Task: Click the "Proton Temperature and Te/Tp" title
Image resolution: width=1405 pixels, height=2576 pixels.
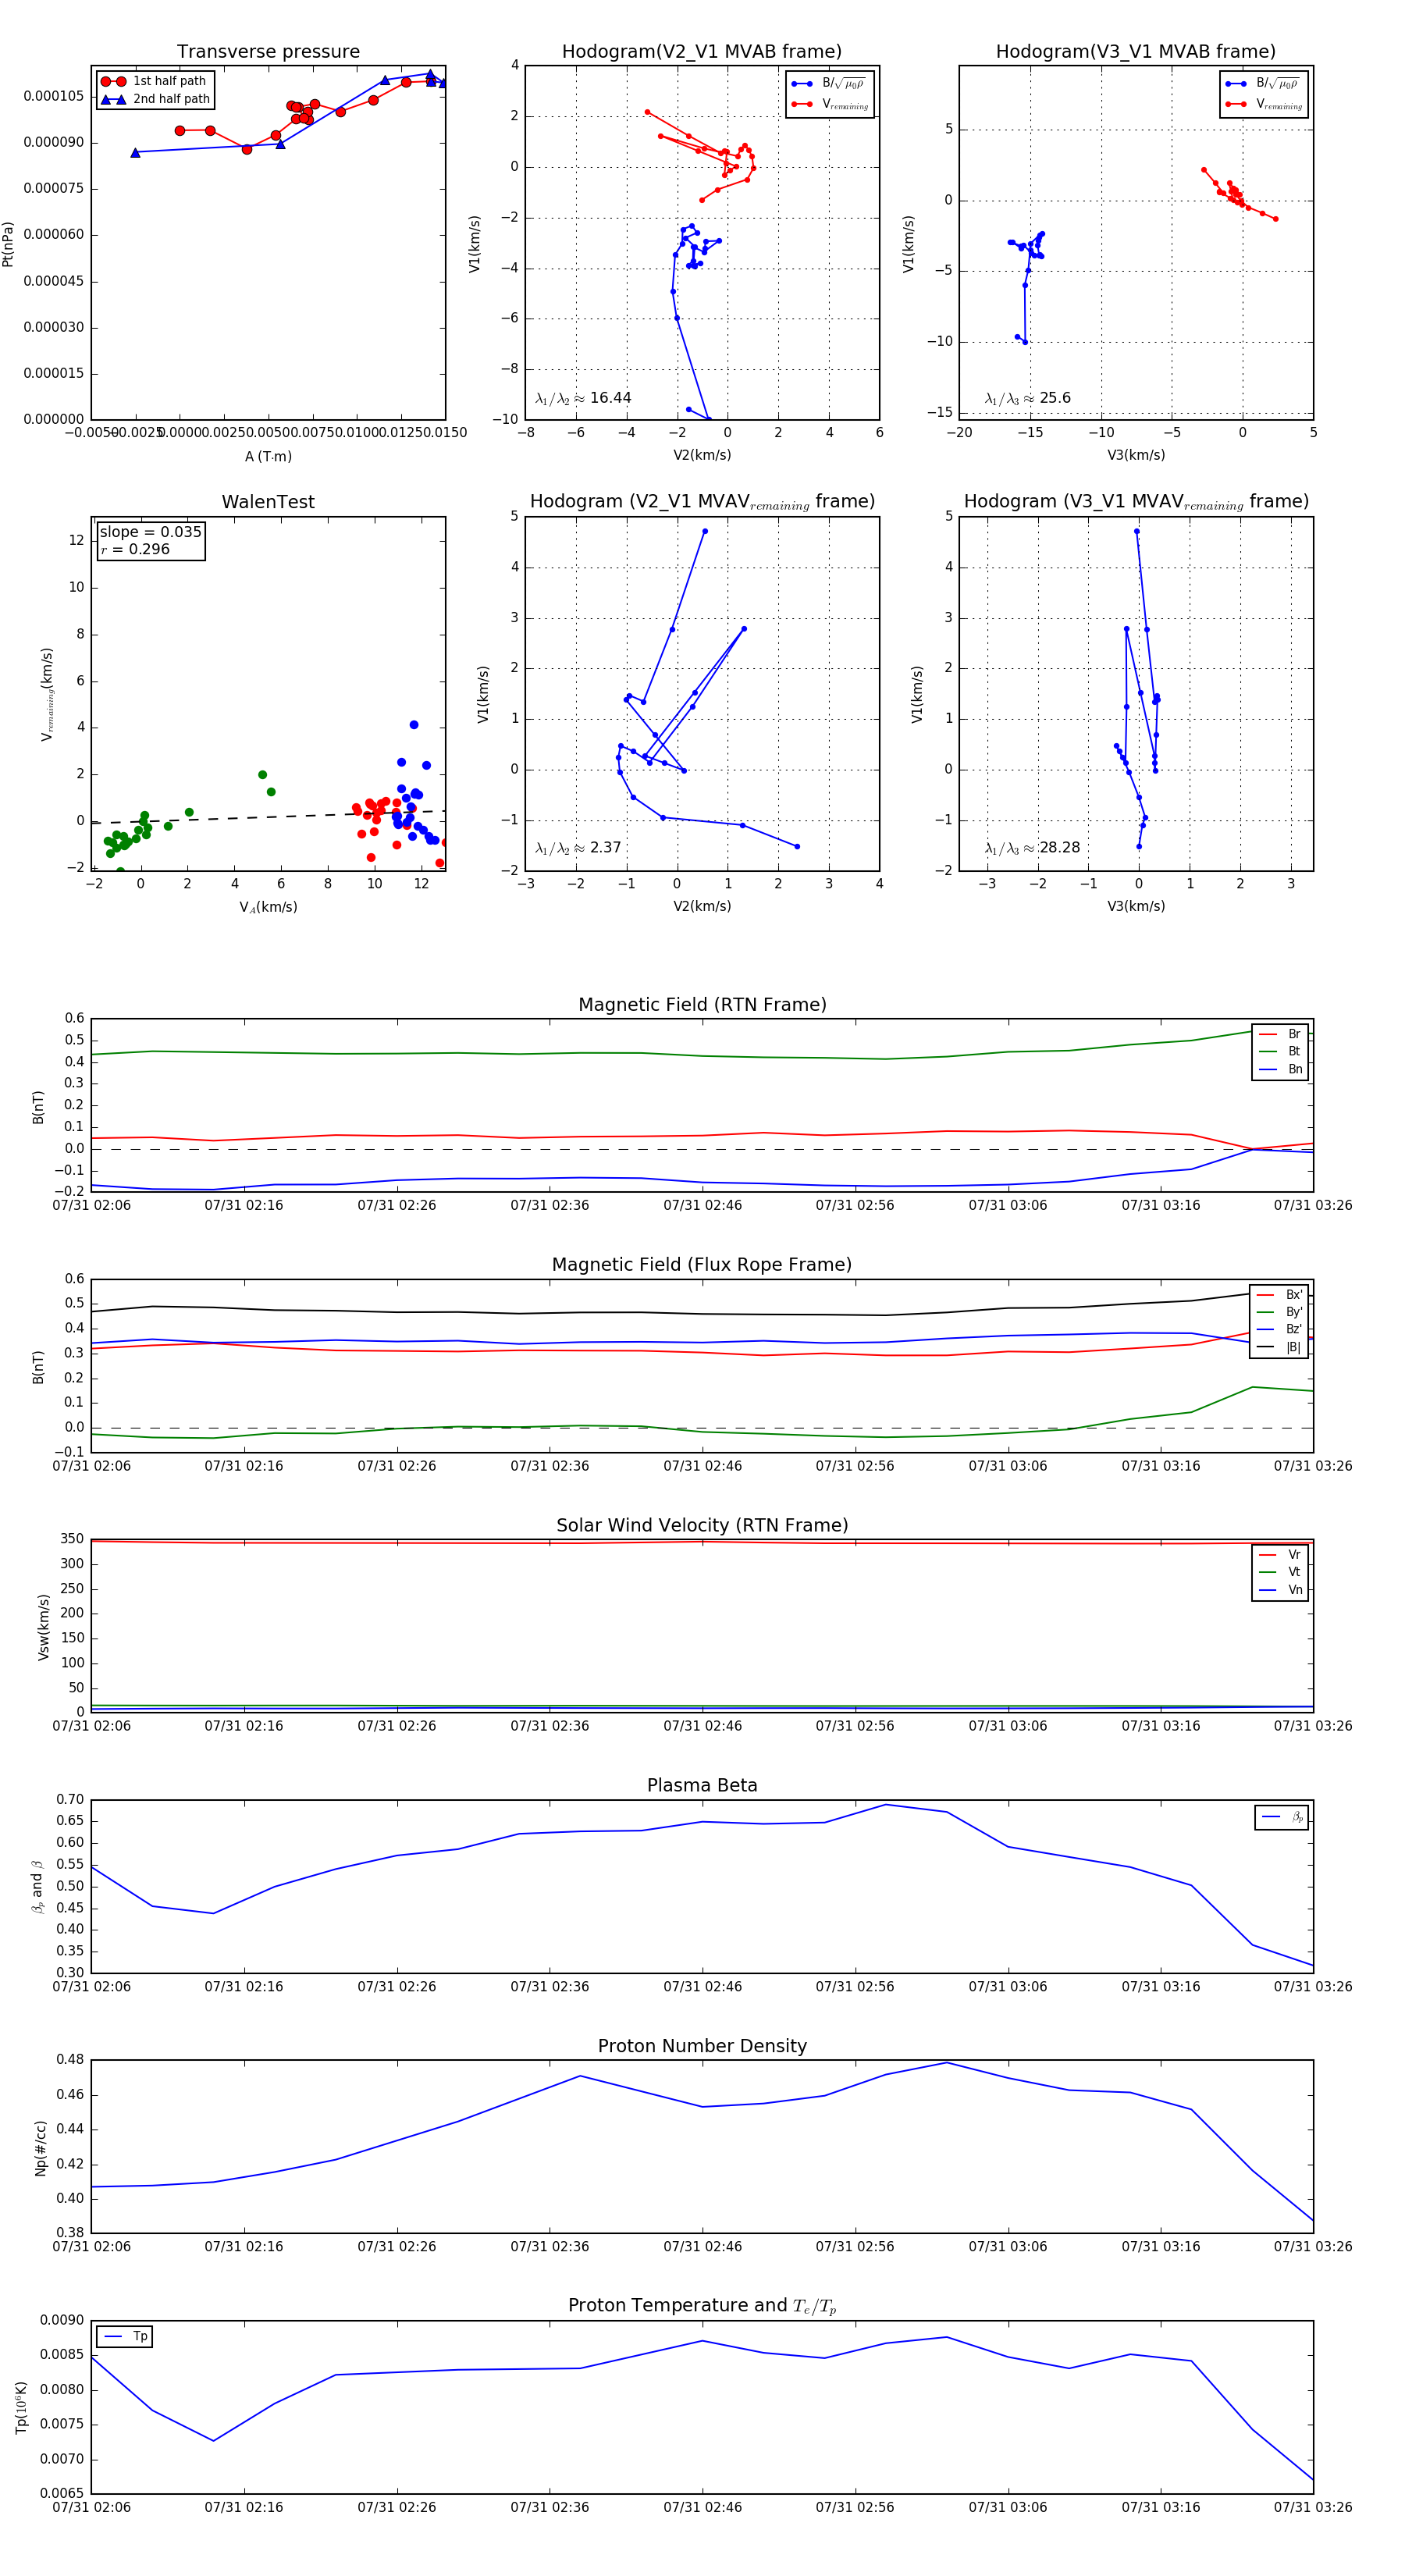Action: (x=702, y=2306)
